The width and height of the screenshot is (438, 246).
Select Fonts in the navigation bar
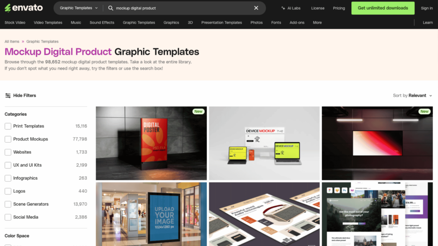[276, 23]
